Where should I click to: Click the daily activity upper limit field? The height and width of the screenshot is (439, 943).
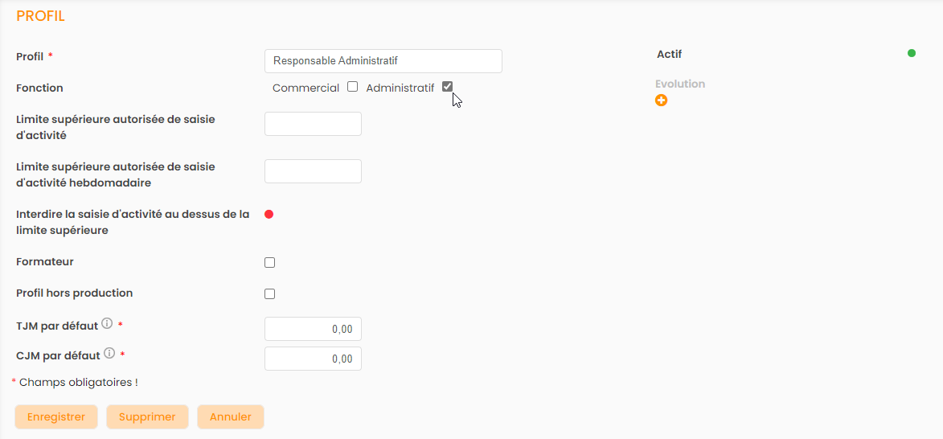click(x=313, y=124)
